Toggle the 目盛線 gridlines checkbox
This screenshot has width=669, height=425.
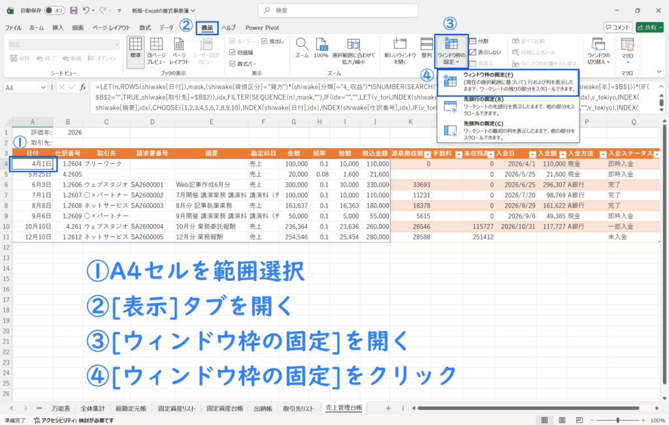tap(233, 52)
